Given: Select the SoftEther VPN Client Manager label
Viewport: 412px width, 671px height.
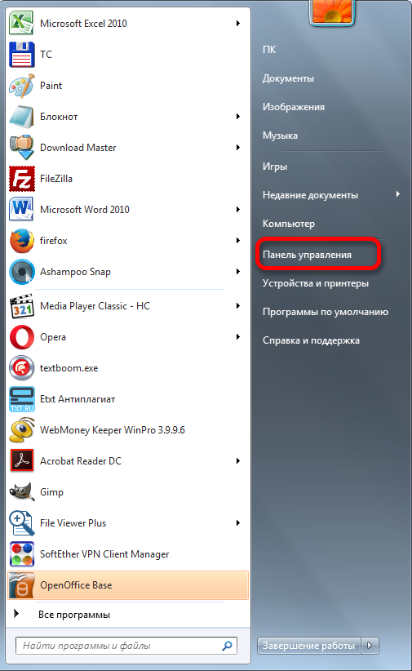Looking at the screenshot, I should click(x=104, y=554).
